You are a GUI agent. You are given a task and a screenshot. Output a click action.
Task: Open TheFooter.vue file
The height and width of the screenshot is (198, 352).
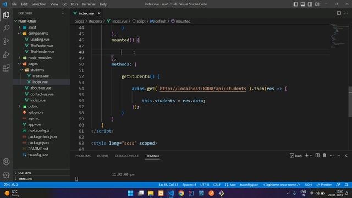click(42, 45)
